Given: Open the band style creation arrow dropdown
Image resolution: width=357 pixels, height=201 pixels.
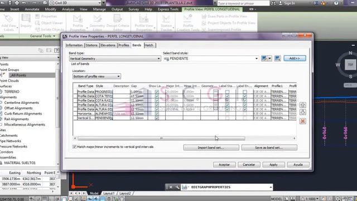Looking at the screenshot, I should (270, 58).
